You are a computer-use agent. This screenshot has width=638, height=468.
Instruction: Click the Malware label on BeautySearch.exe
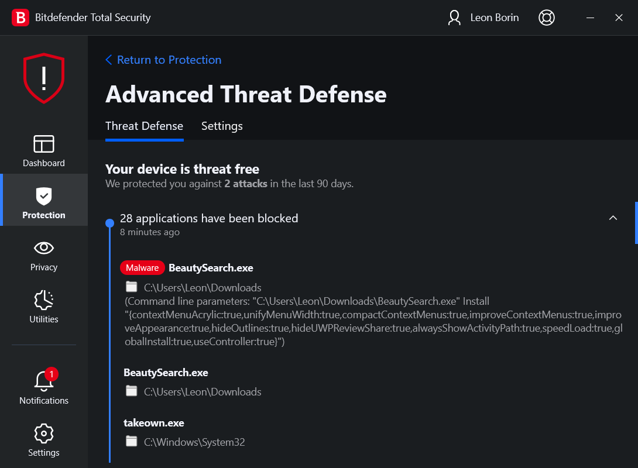142,267
